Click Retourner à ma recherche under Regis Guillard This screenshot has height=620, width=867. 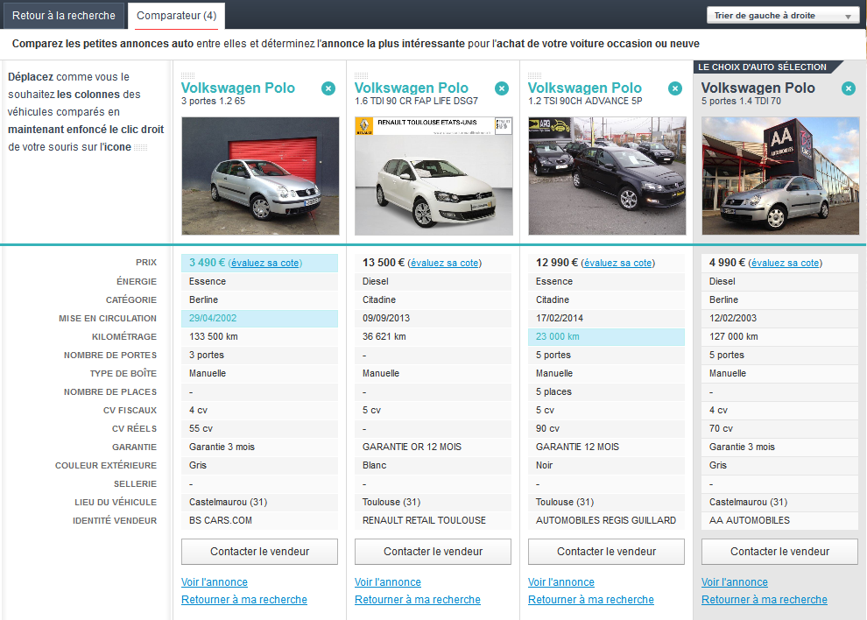point(591,600)
